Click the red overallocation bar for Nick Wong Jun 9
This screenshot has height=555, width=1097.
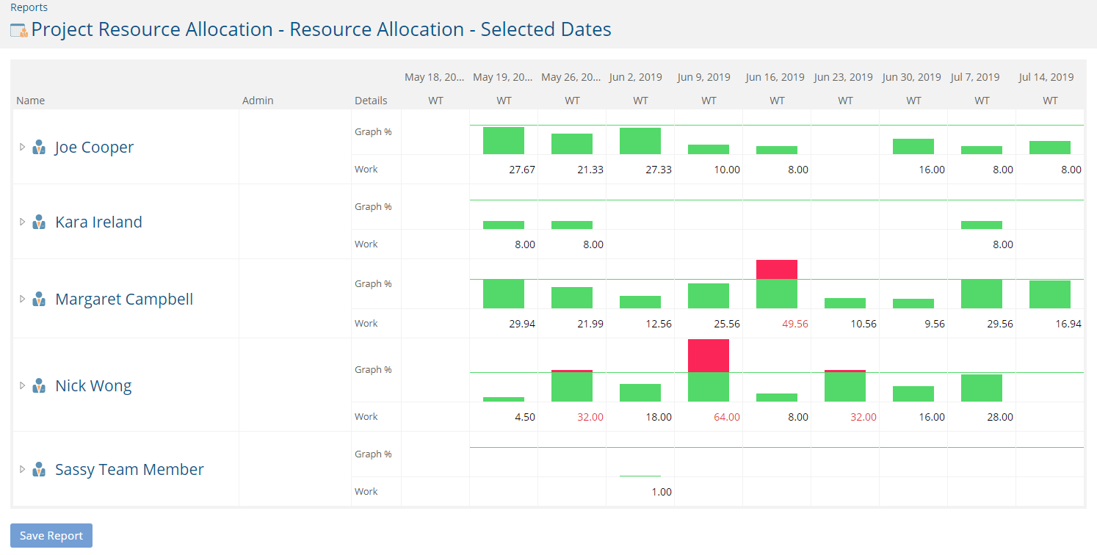pos(709,356)
